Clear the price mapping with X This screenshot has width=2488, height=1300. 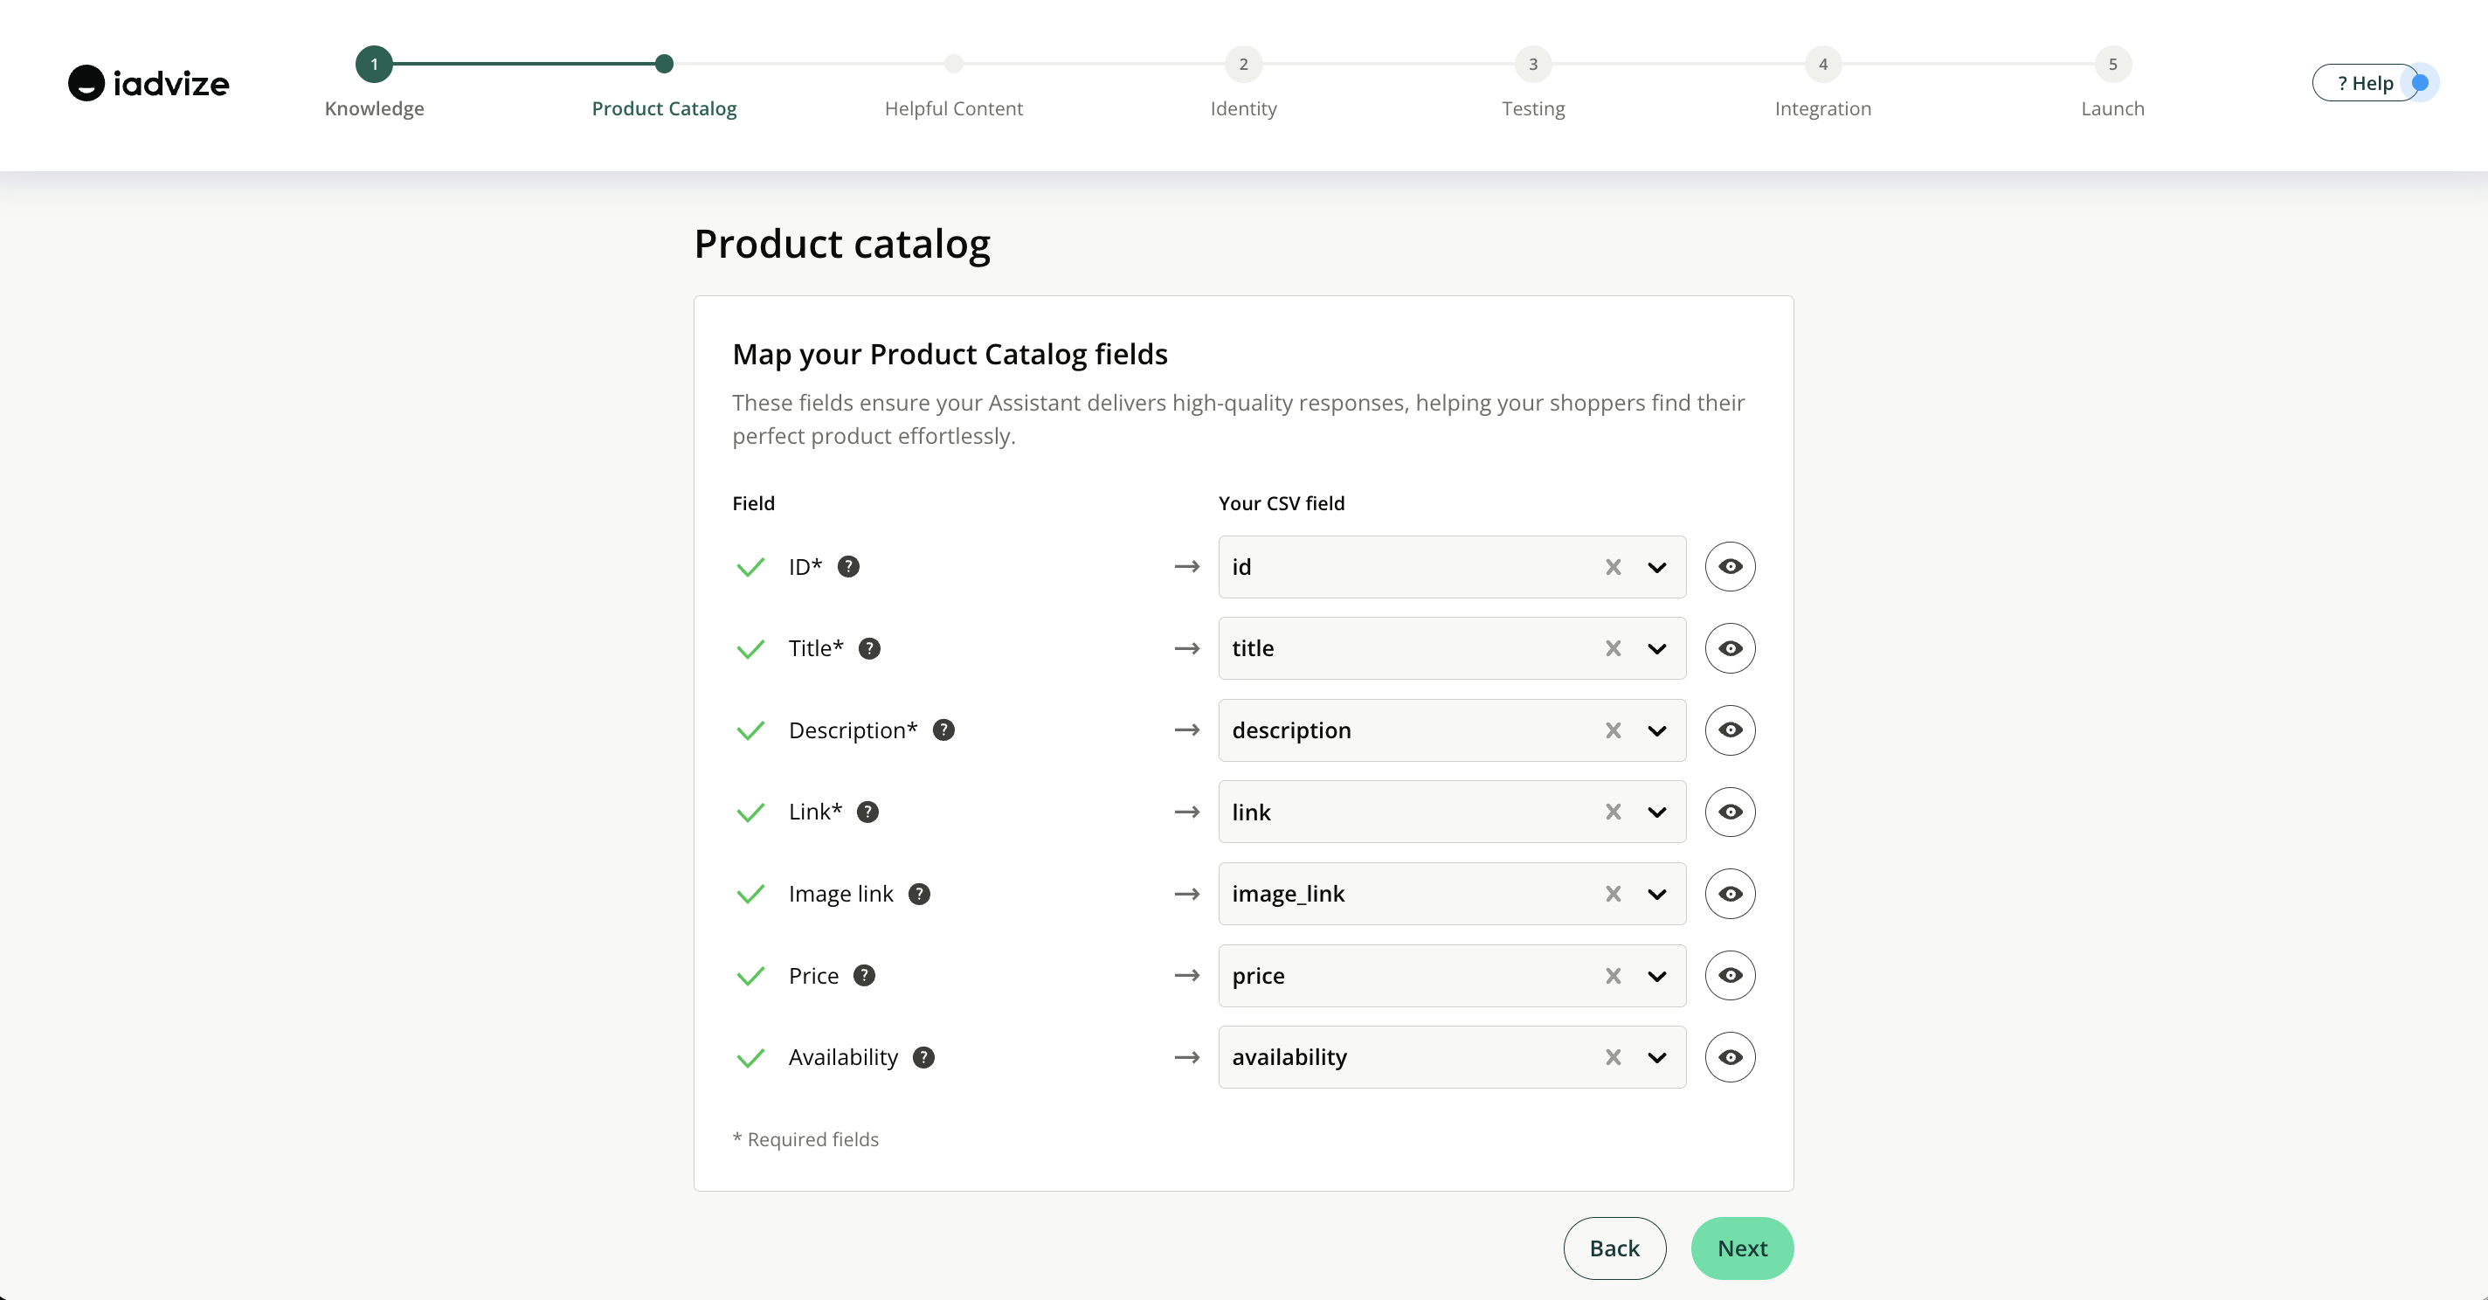(x=1613, y=977)
